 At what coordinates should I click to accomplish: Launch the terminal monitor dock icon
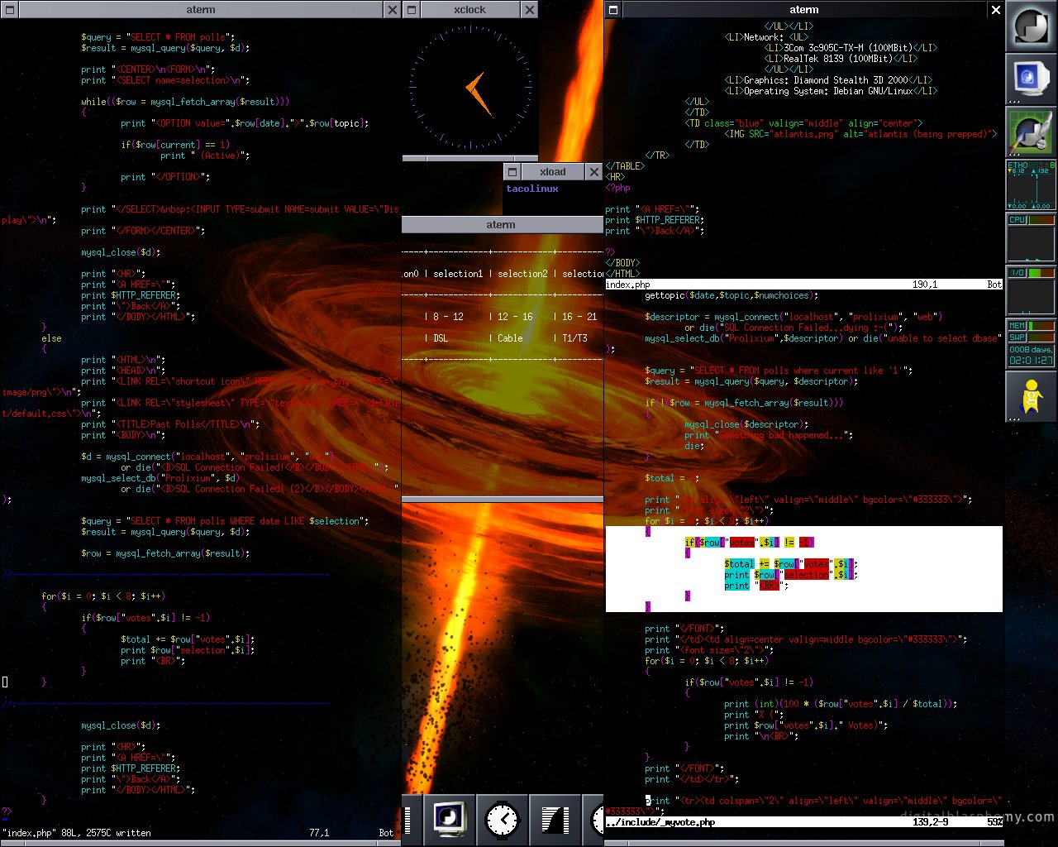(1031, 79)
